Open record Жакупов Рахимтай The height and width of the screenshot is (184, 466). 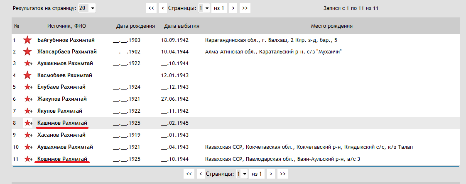coord(62,99)
